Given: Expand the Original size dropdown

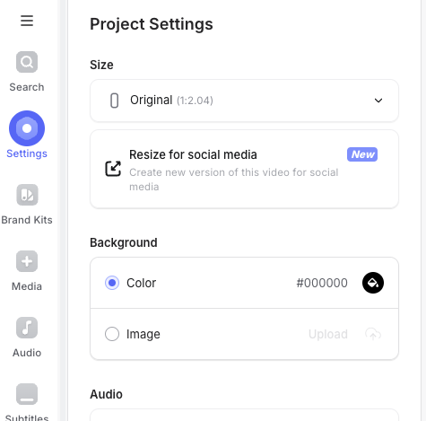Looking at the screenshot, I should [x=244, y=101].
